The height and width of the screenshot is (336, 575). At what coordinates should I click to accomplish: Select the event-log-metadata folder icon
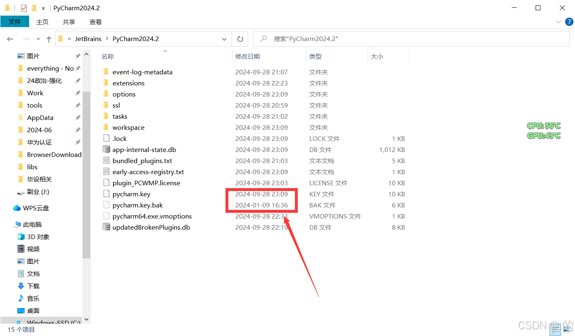106,72
